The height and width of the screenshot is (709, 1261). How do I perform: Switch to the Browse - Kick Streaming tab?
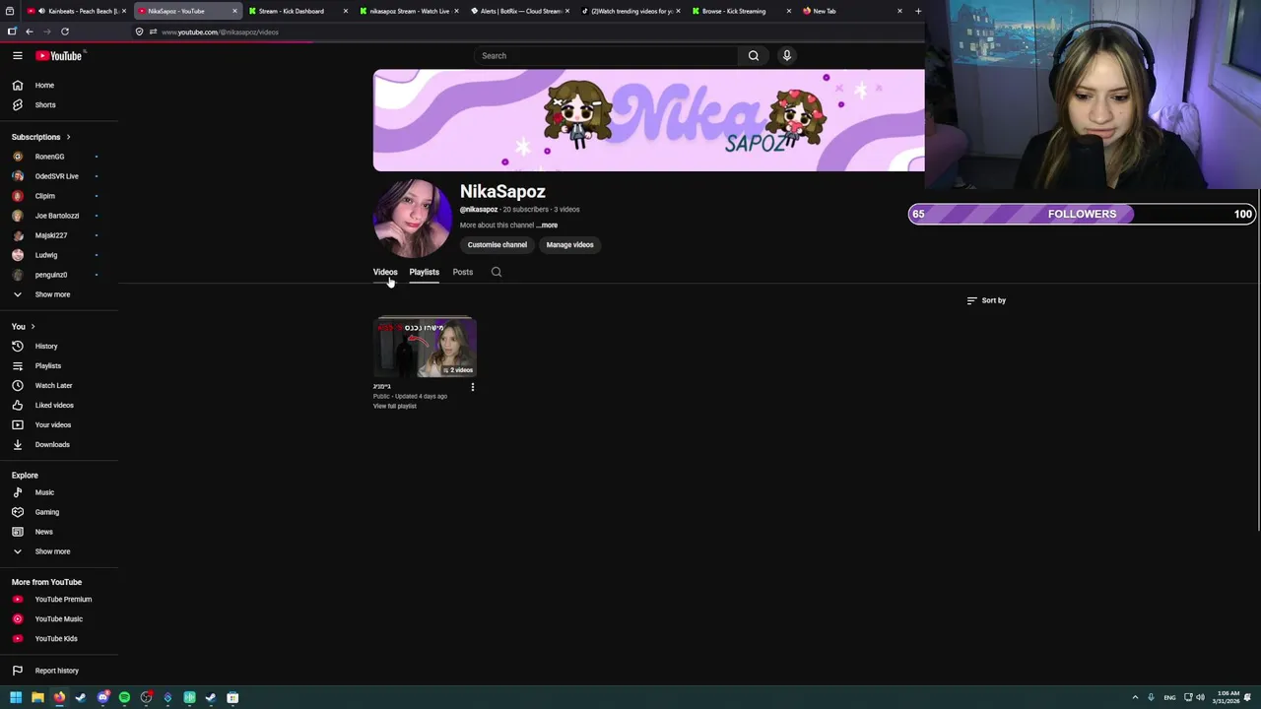(x=739, y=11)
